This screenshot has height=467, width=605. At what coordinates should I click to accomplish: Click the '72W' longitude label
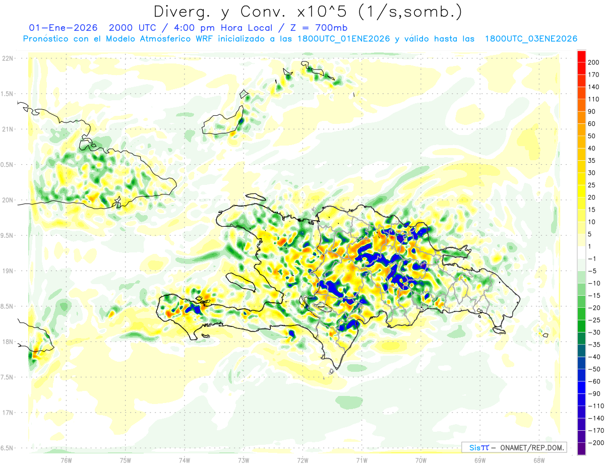click(302, 460)
